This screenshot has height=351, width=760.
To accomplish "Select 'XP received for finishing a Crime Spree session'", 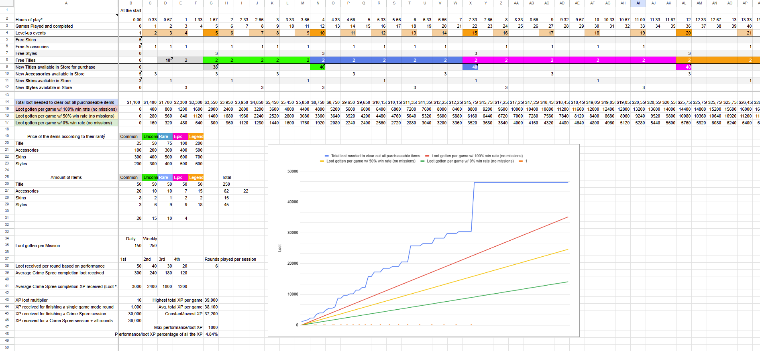I will [x=66, y=314].
